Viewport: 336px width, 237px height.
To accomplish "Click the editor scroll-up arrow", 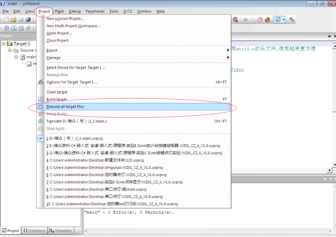I will coord(334,46).
